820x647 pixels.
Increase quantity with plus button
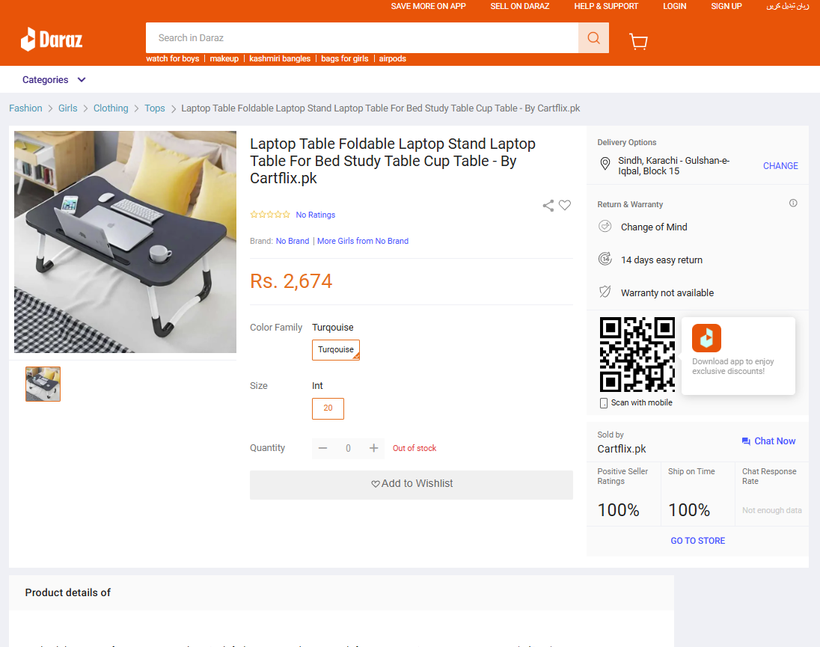[x=374, y=448]
